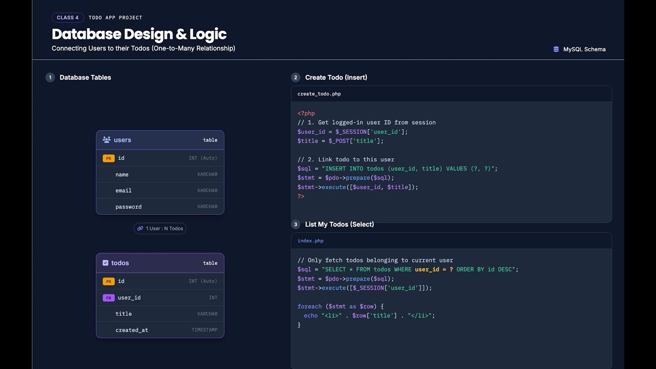Screen dimensions: 656x369
Task: Click the 'INSERT INTO todos' SQL line
Action: pos(398,169)
